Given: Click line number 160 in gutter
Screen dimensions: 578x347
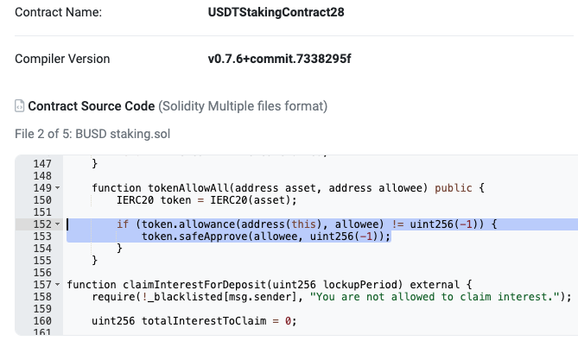Looking at the screenshot, I should 42,321.
